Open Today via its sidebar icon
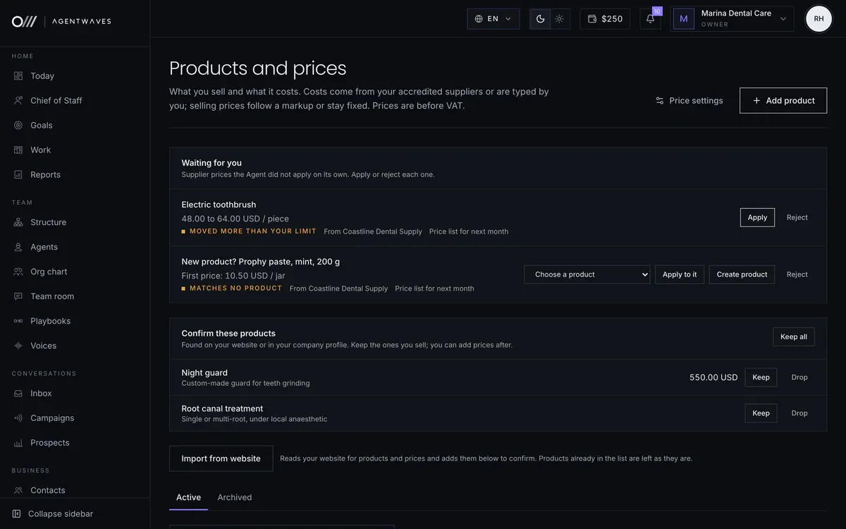The width and height of the screenshot is (846, 529). coord(18,76)
